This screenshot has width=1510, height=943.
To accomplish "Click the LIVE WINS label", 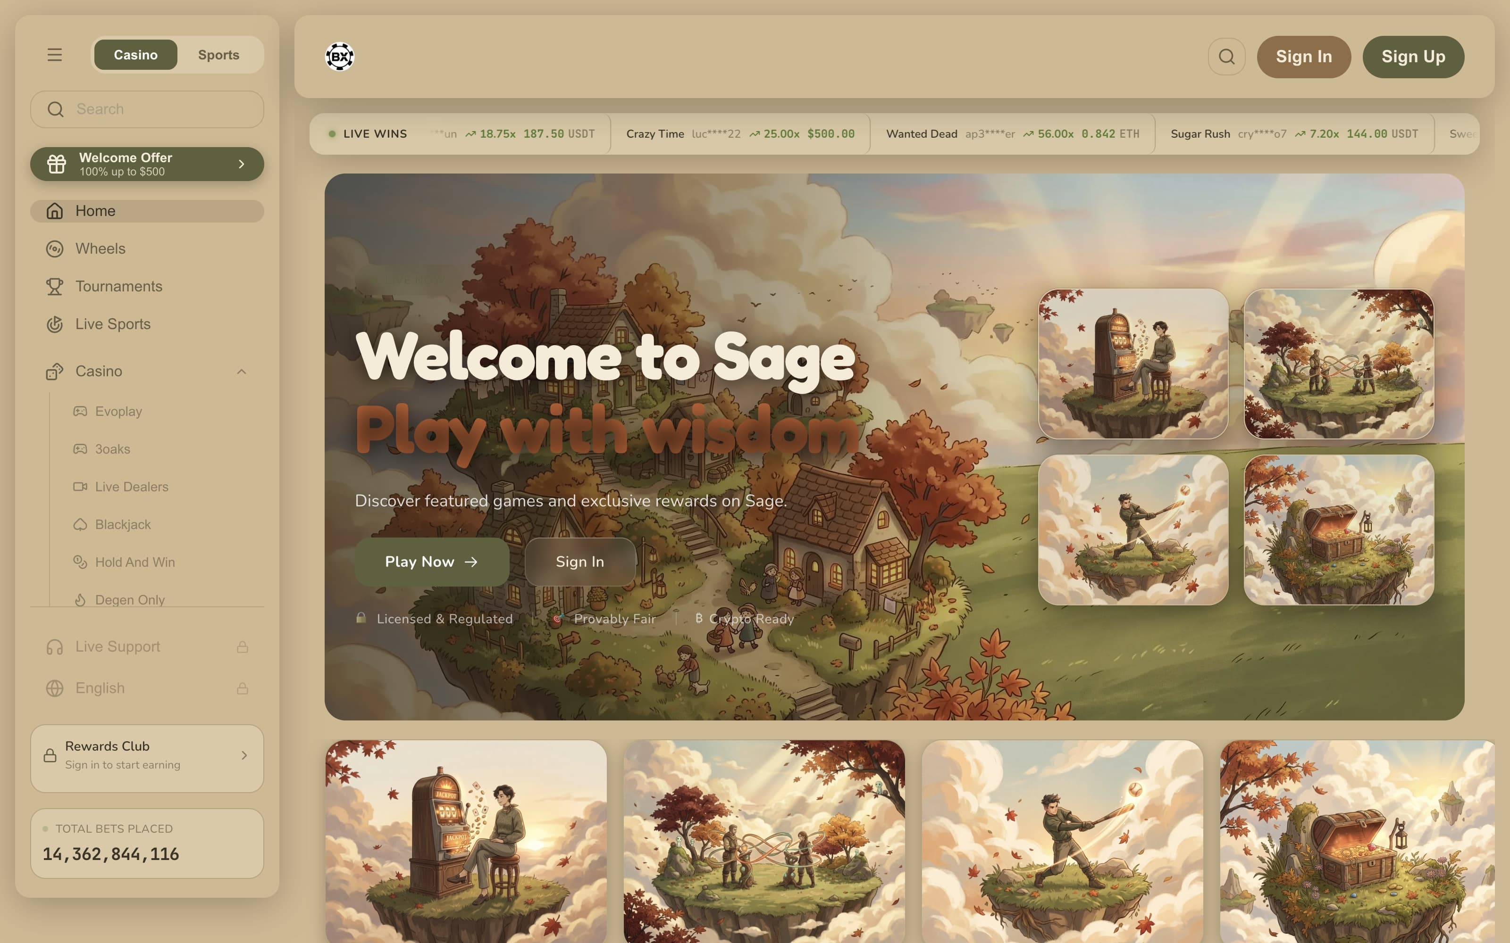I will pyautogui.click(x=375, y=134).
